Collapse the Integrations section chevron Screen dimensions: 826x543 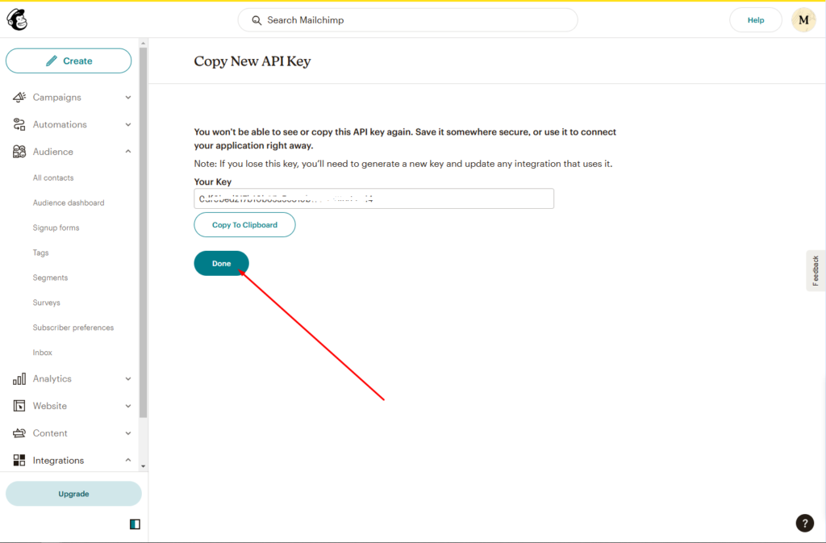[128, 461]
